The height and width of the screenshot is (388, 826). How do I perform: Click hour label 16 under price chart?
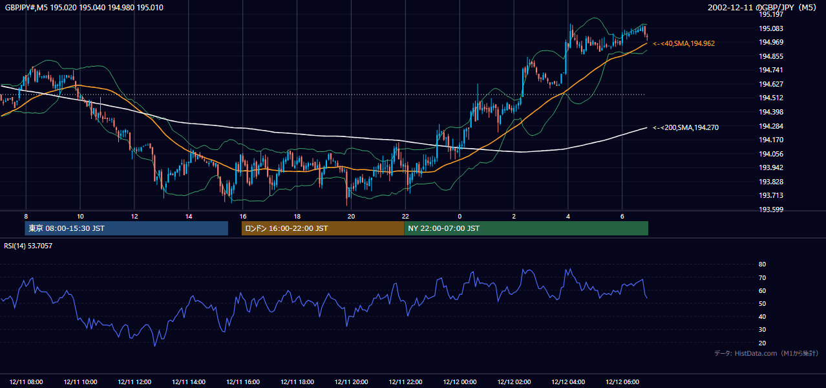tap(243, 216)
